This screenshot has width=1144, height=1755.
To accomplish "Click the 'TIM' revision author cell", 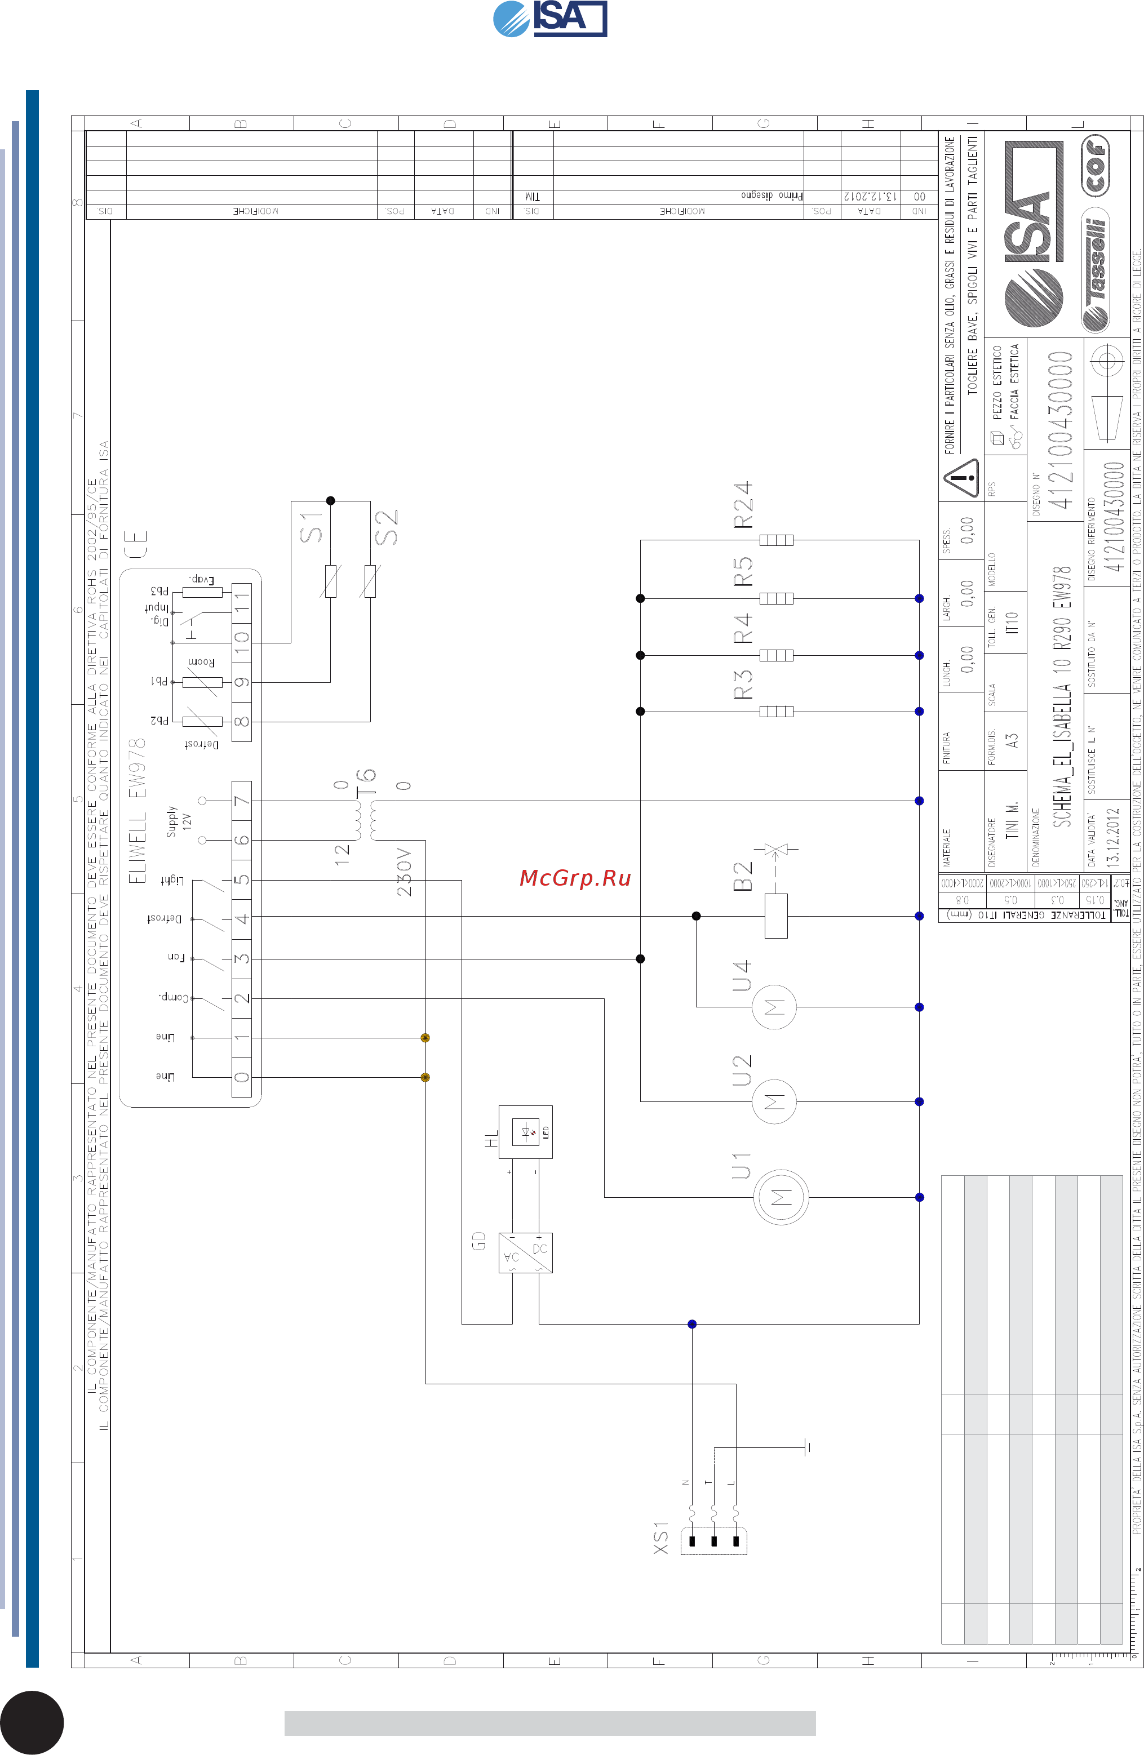I will point(533,196).
